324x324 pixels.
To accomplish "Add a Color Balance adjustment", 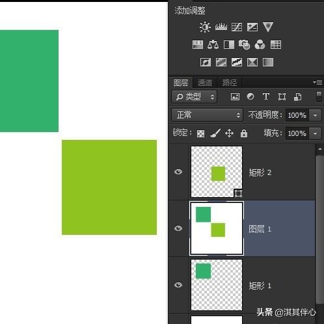I will pyautogui.click(x=213, y=44).
